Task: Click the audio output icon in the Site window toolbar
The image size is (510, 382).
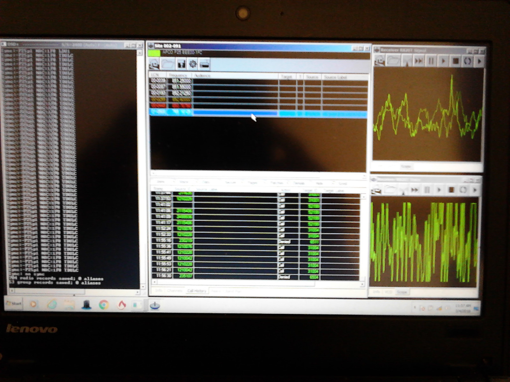Action: click(x=204, y=64)
